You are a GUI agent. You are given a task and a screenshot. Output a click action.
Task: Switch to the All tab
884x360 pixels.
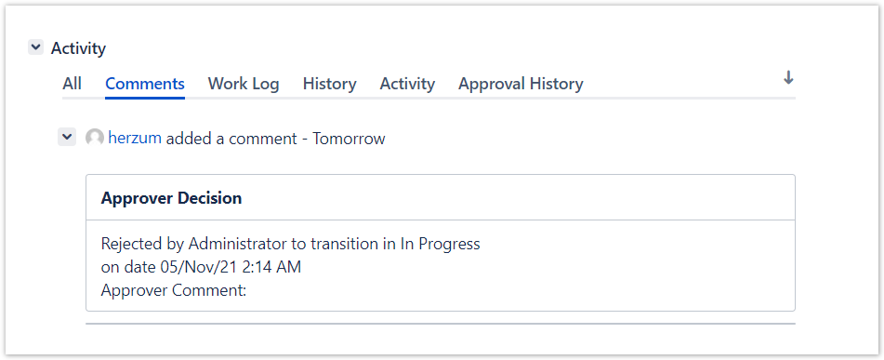(72, 84)
